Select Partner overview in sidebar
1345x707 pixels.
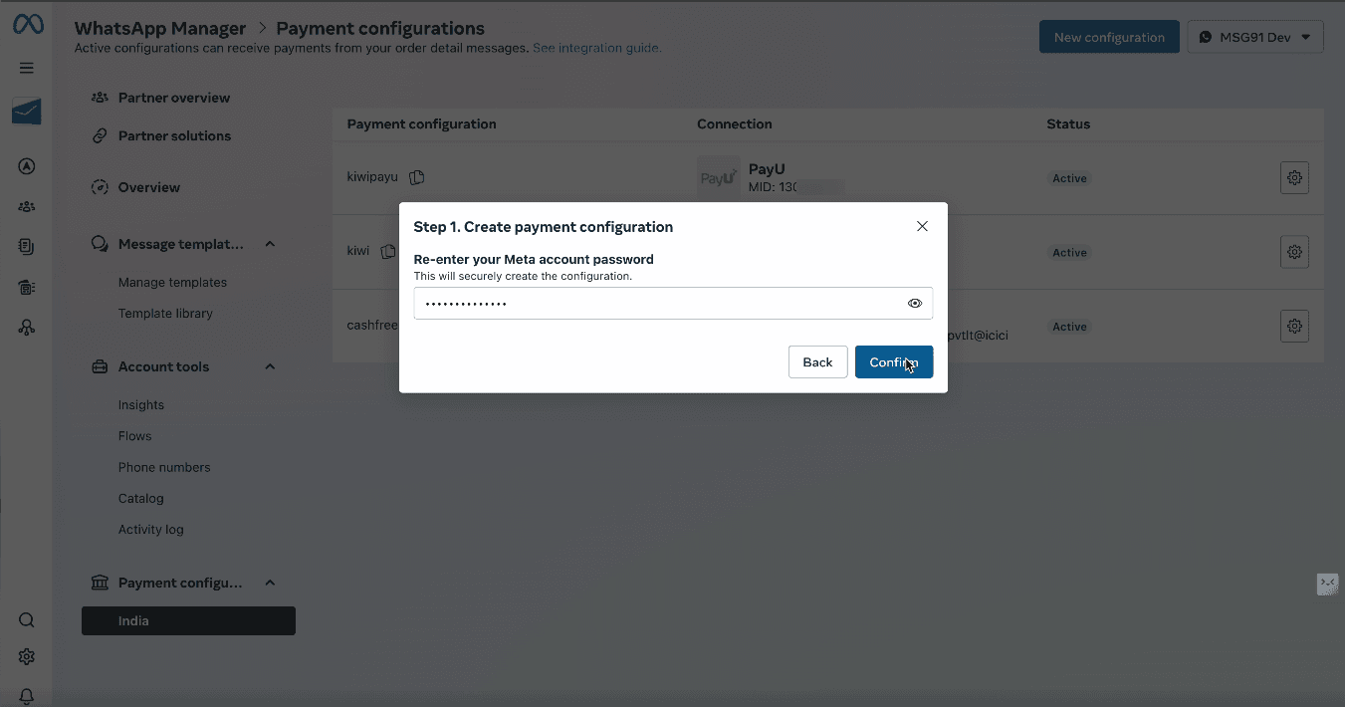(174, 98)
